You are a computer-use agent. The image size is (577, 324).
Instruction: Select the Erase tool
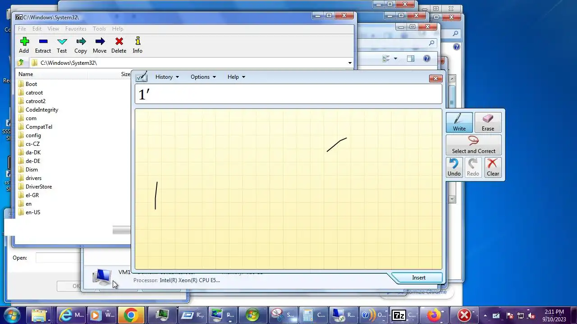pyautogui.click(x=488, y=122)
